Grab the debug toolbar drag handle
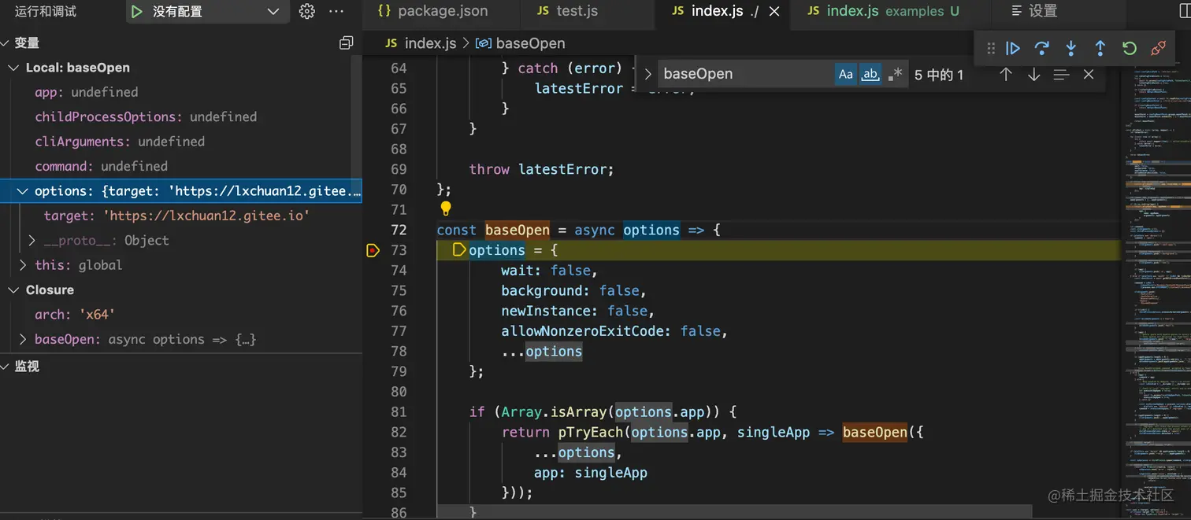 (990, 49)
